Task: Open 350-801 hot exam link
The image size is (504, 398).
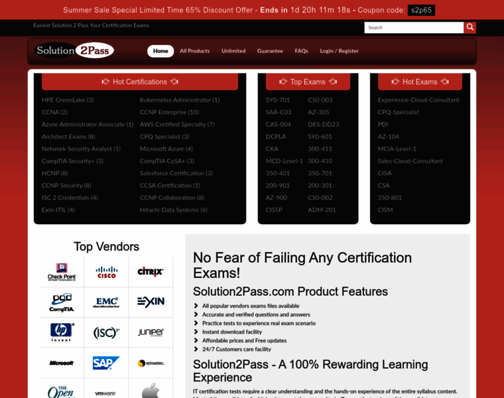Action: point(389,198)
